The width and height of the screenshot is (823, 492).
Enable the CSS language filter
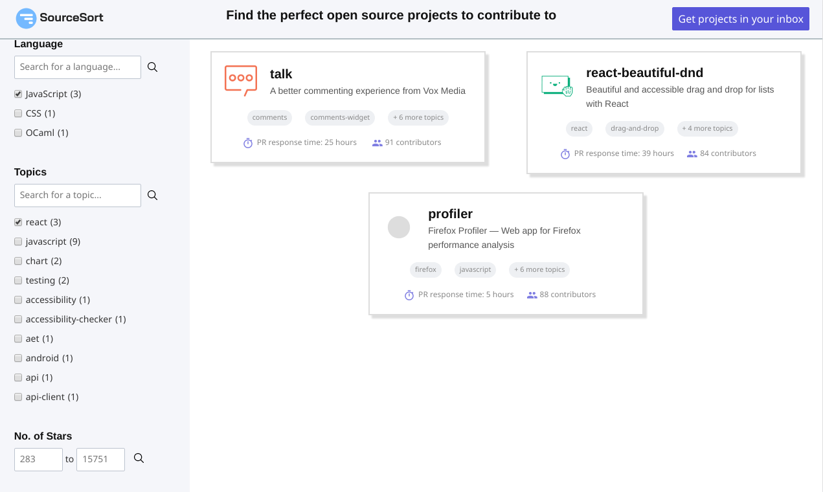(18, 113)
